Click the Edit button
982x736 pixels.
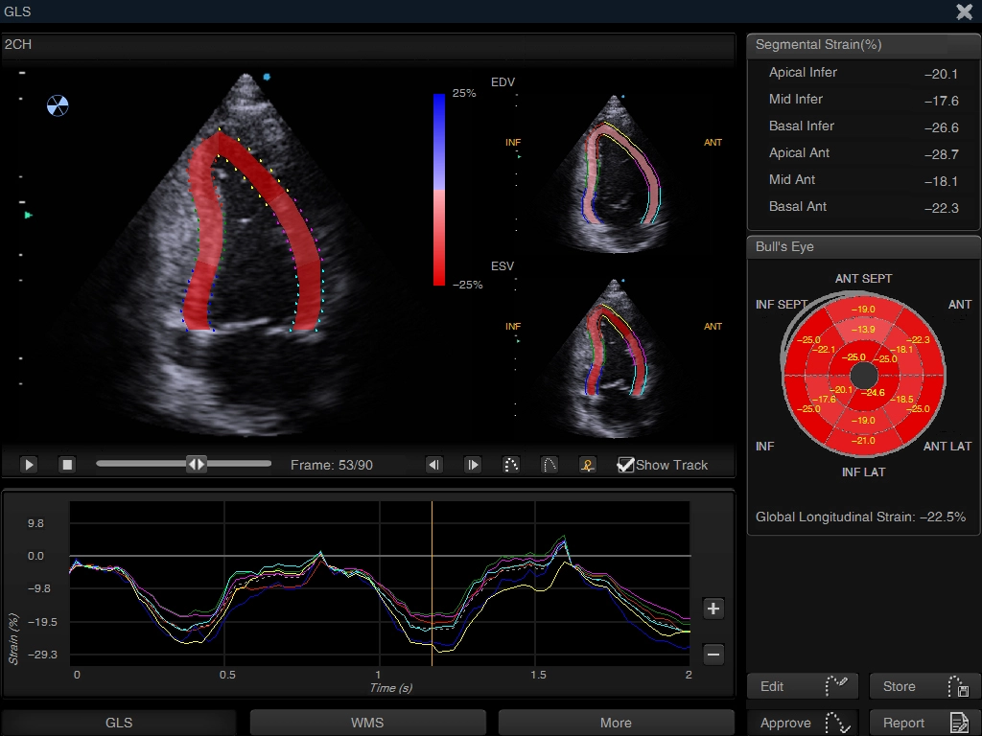(803, 686)
